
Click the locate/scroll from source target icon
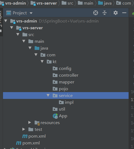pyautogui.click(x=96, y=13)
